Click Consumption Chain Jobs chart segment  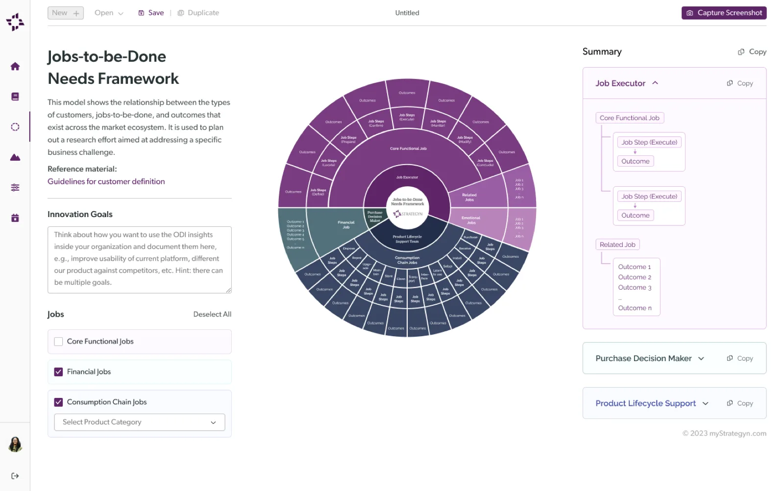point(407,260)
